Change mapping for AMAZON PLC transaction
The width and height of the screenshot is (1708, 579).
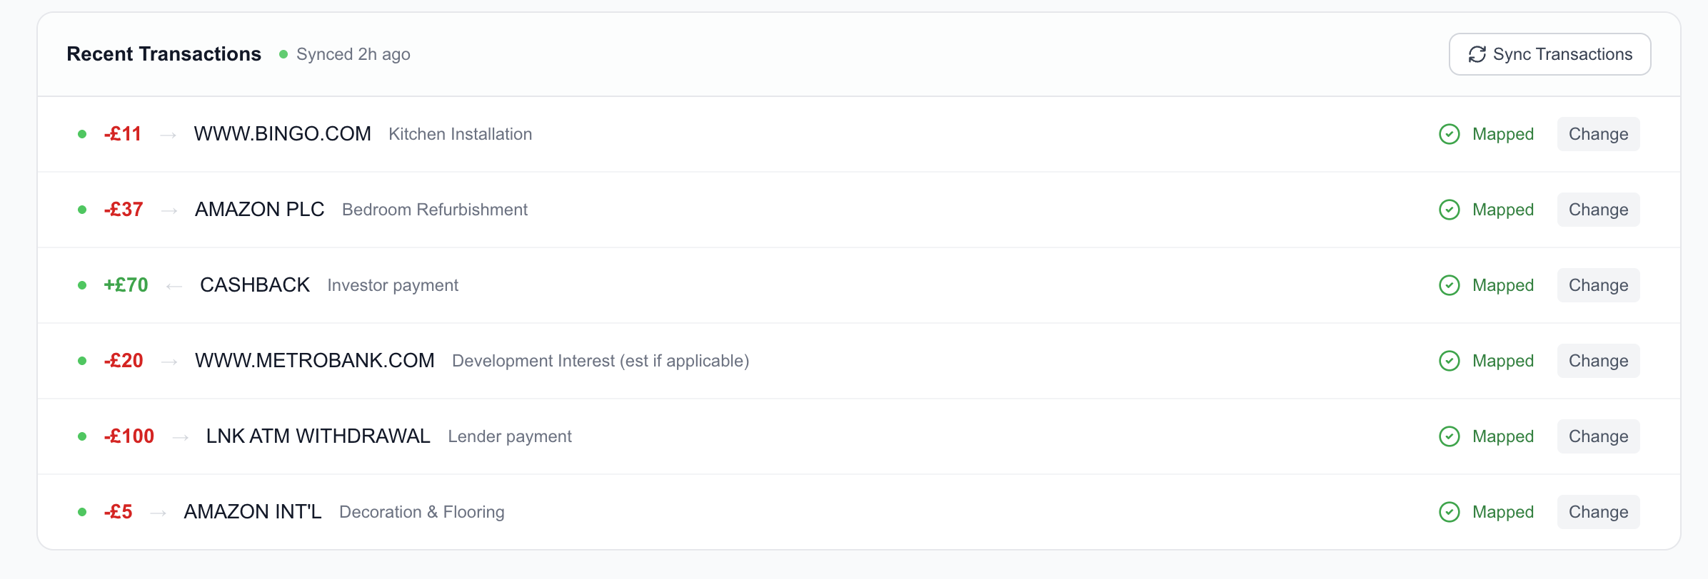click(1598, 210)
